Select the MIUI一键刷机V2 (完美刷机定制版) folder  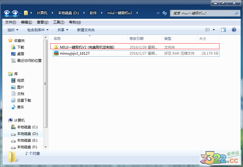[x=135, y=46]
